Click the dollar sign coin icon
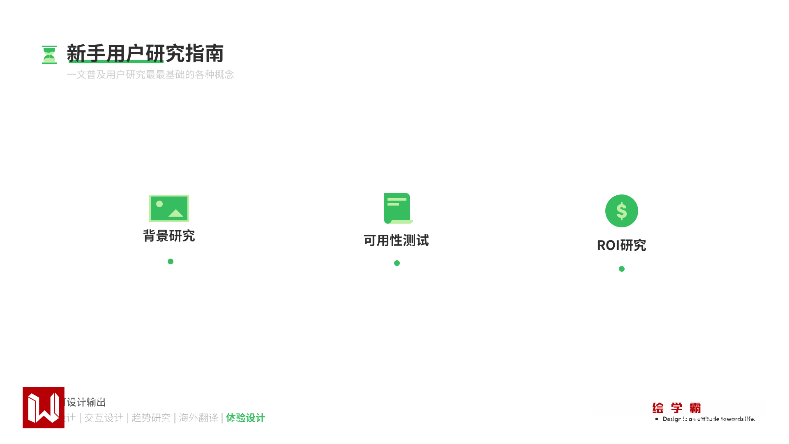This screenshot has width=789, height=444. pos(621,211)
